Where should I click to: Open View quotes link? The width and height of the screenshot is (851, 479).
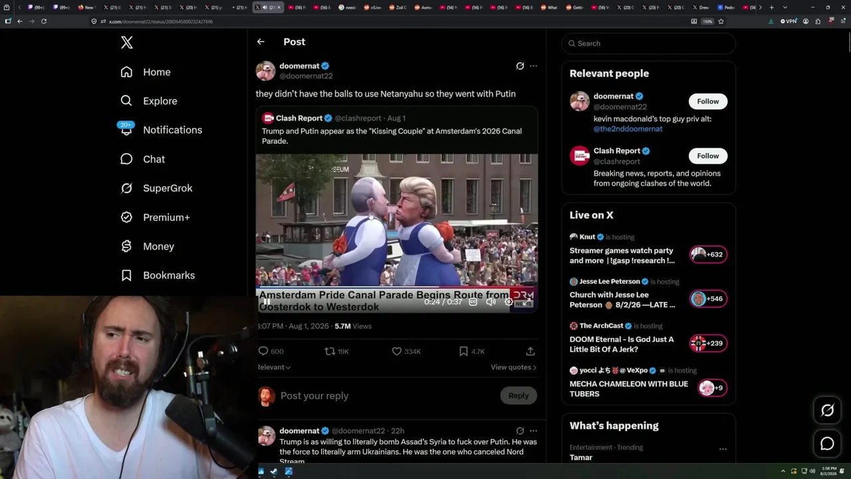[513, 367]
